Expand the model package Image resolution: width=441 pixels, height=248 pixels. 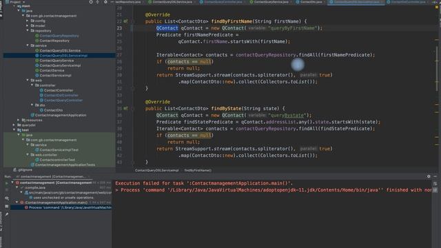point(28,25)
